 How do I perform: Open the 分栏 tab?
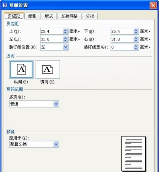tap(90, 16)
